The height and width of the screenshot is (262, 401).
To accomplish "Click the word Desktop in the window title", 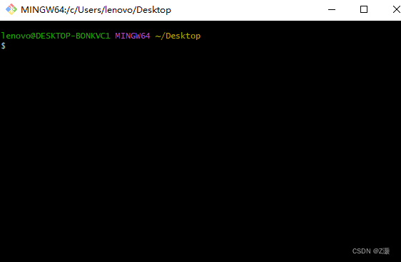I will click(x=153, y=10).
